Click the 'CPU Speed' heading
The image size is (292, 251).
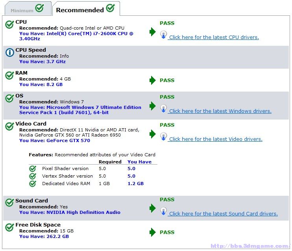point(31,50)
